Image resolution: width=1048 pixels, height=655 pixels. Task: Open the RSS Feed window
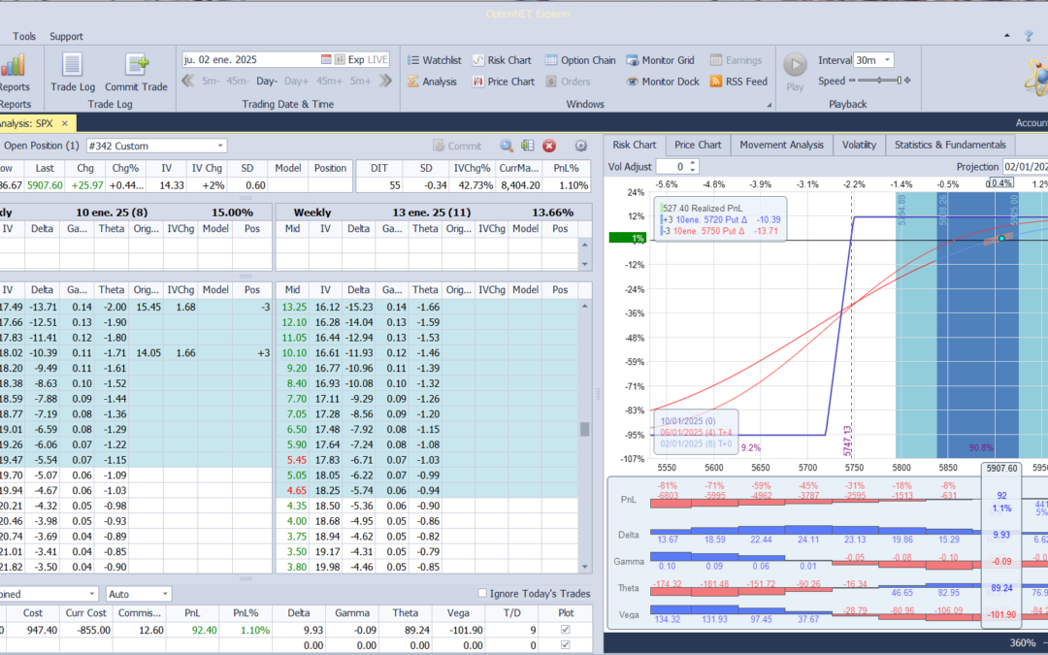pos(738,82)
